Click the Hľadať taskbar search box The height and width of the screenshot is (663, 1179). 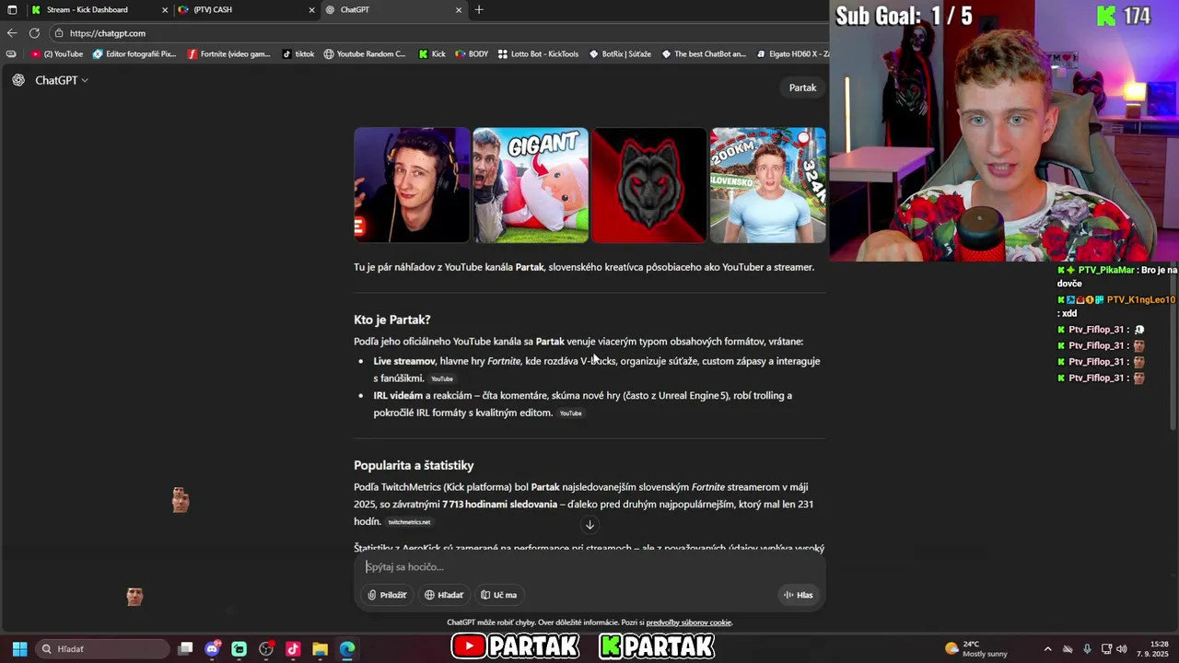103,649
